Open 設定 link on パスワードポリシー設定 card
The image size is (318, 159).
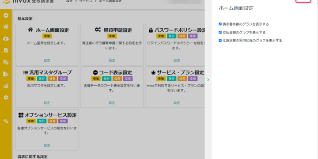(x=177, y=61)
